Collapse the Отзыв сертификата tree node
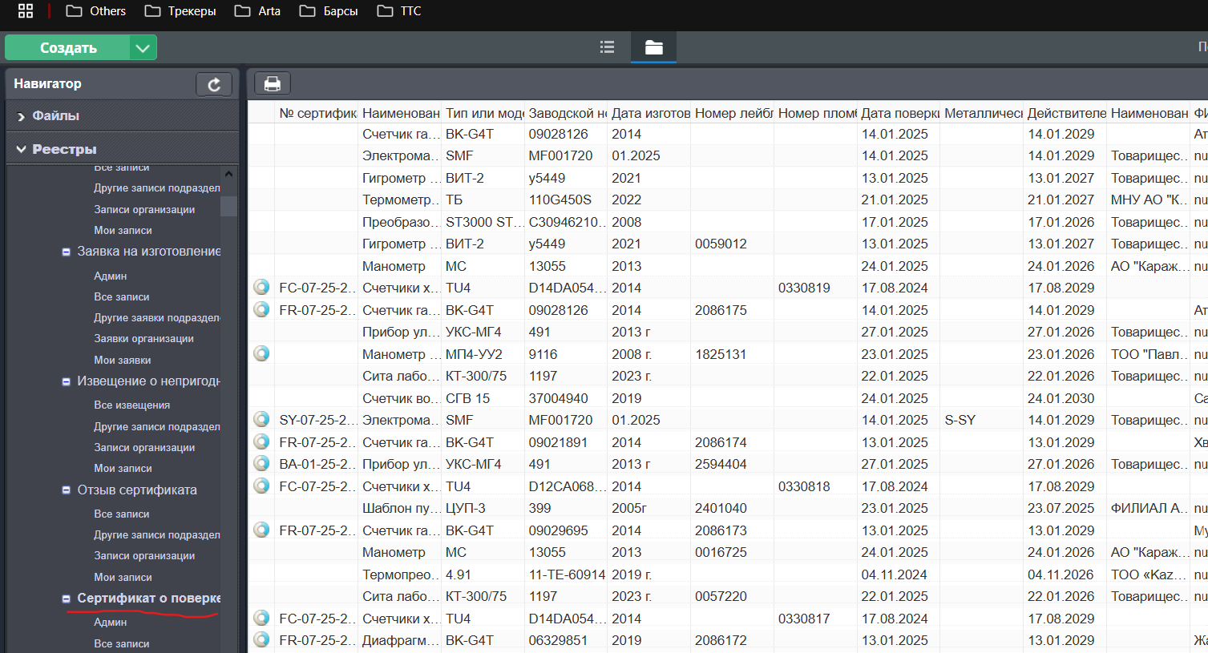Image resolution: width=1208 pixels, height=653 pixels. coord(67,490)
